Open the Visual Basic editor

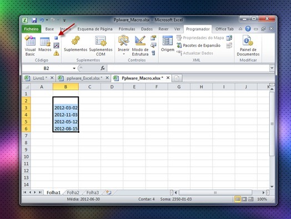pos(30,46)
